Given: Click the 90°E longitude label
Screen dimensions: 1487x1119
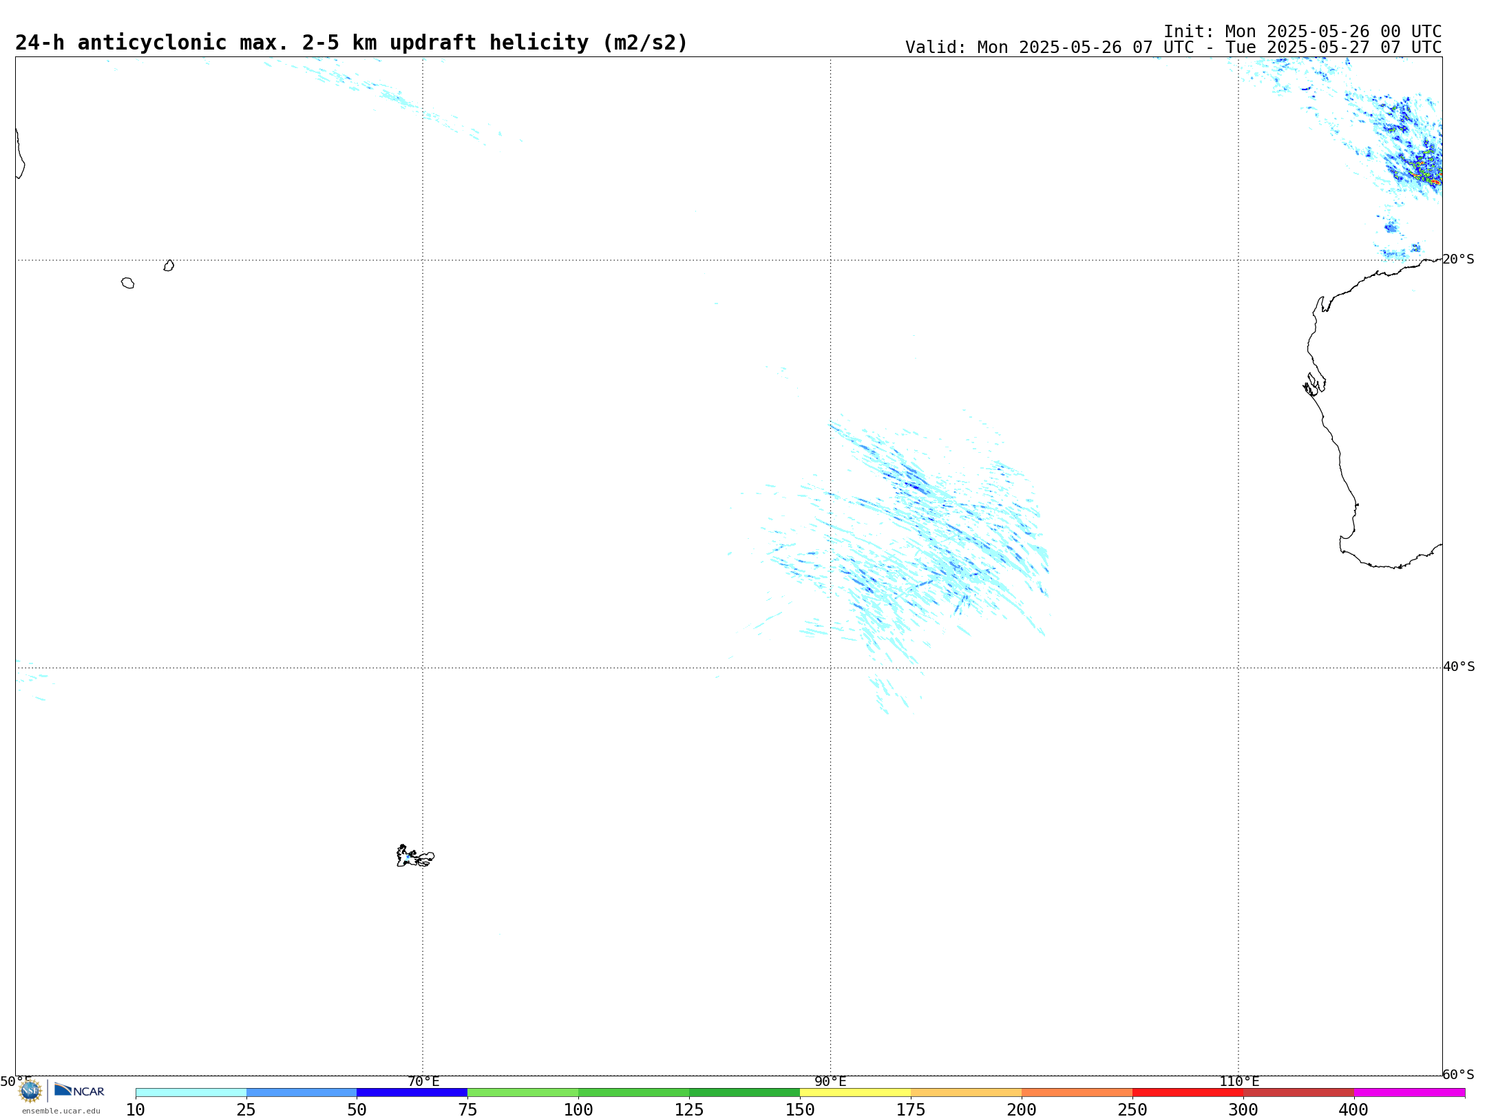Looking at the screenshot, I should 831,1082.
